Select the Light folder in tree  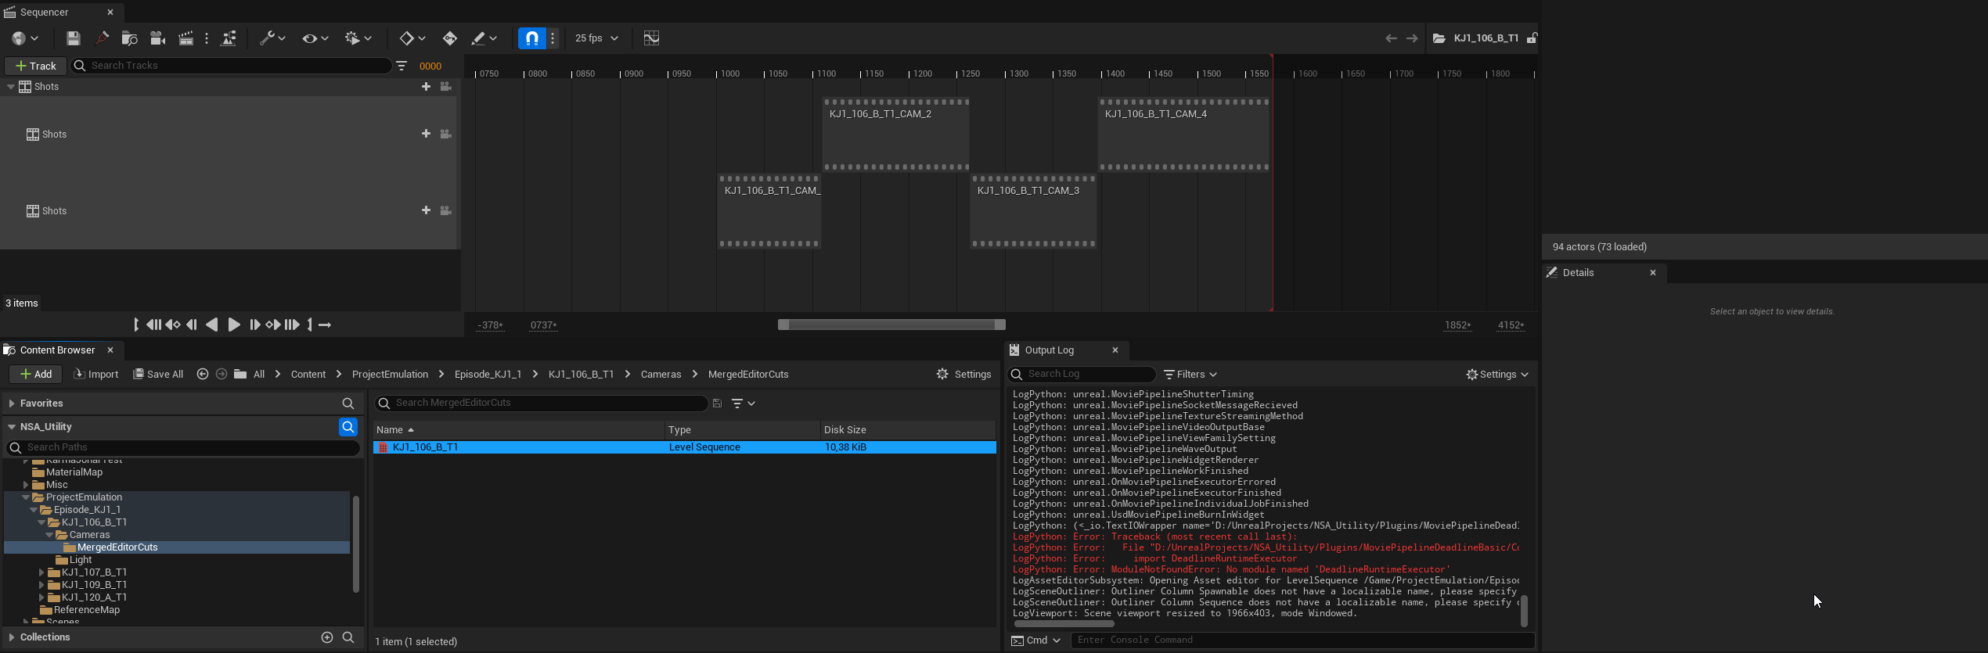[x=74, y=560]
